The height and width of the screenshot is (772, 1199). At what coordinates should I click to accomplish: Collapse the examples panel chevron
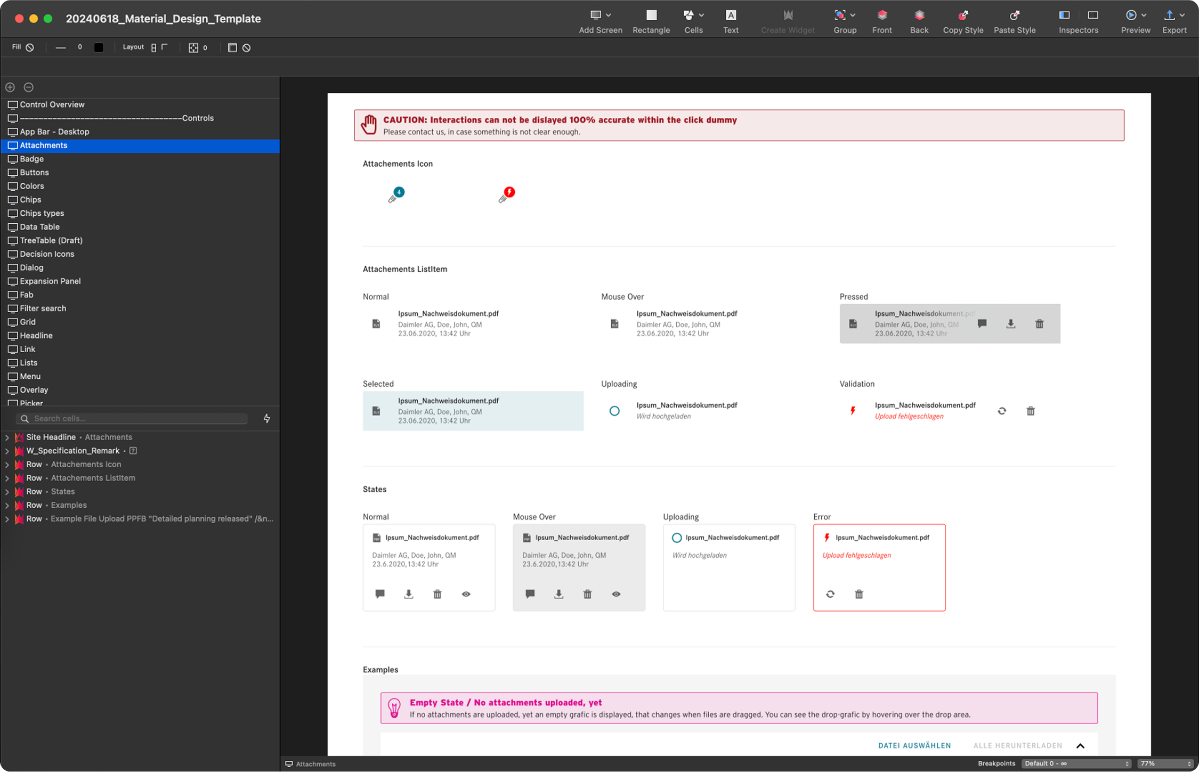(x=1081, y=745)
